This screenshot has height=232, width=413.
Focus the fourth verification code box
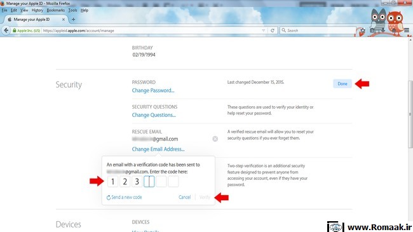click(149, 181)
